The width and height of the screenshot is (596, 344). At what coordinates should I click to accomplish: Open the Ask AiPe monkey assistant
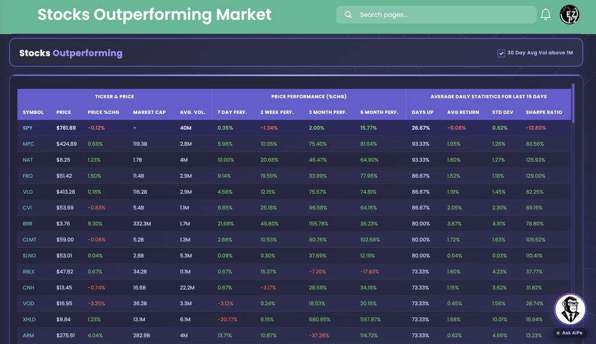tap(570, 309)
